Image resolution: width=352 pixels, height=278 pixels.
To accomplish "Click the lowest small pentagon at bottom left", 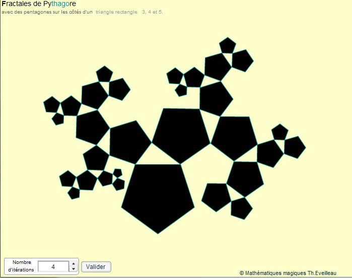I will [x=74, y=192].
